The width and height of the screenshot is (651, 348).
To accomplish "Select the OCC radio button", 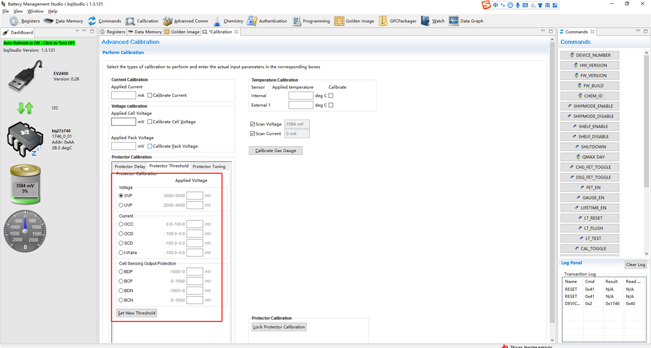I will coord(121,224).
